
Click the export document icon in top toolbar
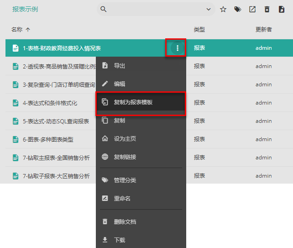[x=282, y=9]
